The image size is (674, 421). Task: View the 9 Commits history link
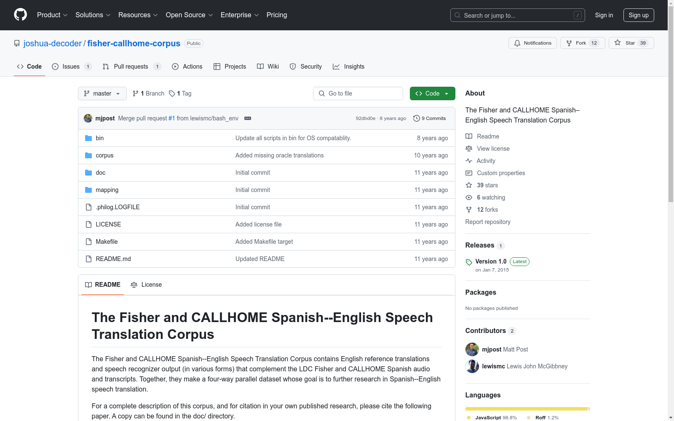click(430, 118)
